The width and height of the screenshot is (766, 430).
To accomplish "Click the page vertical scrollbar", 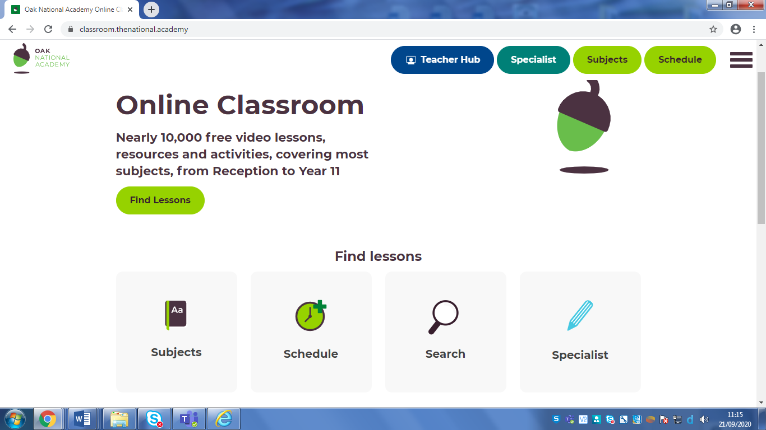I will [x=761, y=148].
